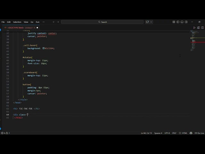Click 'cursor: pointer;' on line 57
This screenshot has height=154, width=205.
(x=37, y=94)
